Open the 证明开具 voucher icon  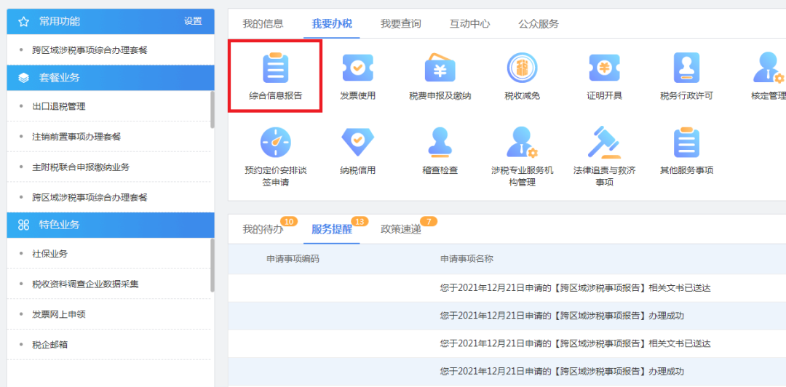pyautogui.click(x=605, y=68)
